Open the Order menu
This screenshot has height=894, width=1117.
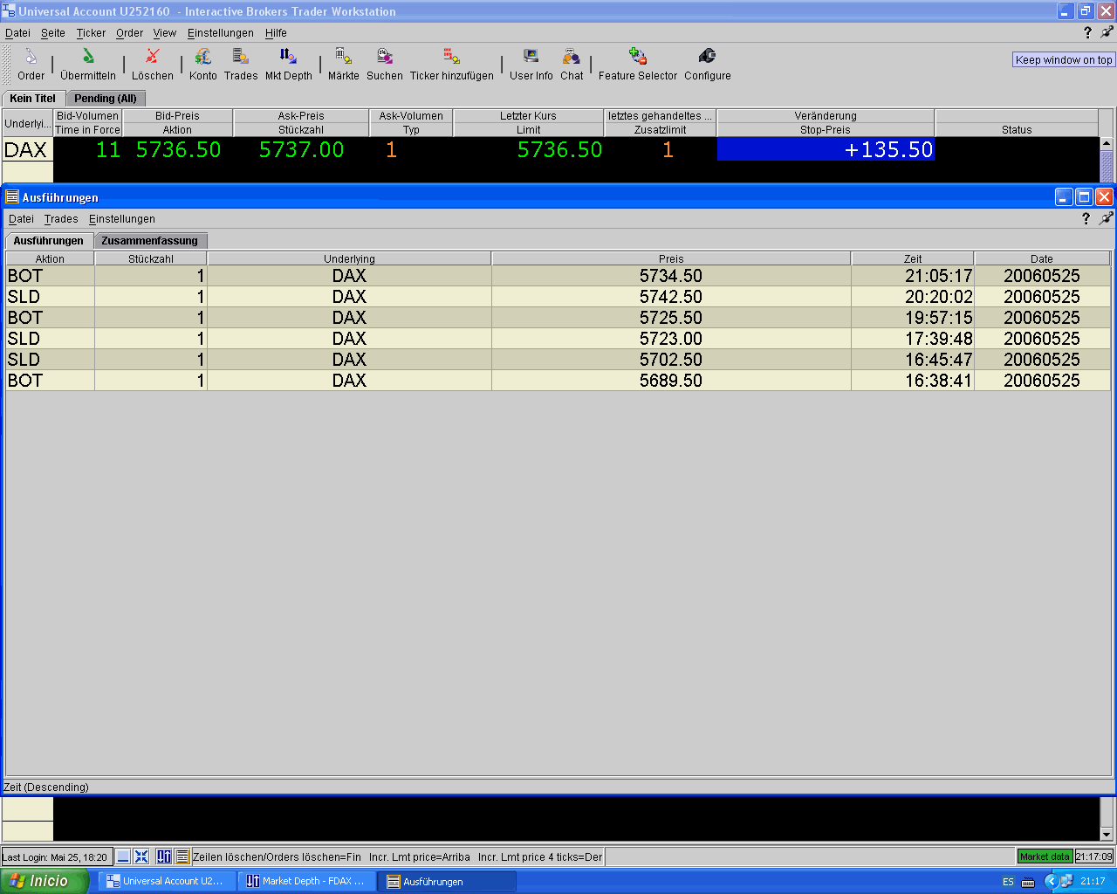pos(129,33)
